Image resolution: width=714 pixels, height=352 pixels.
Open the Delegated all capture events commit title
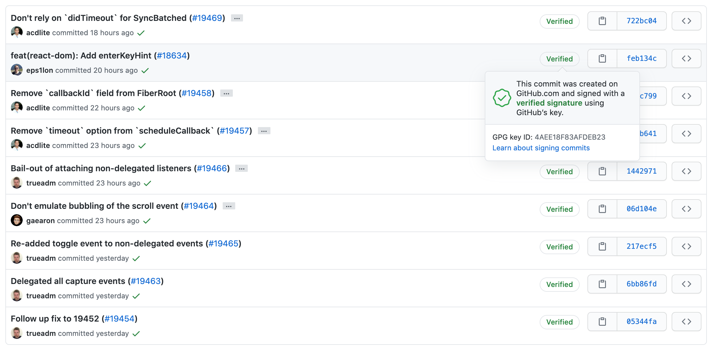(68, 281)
